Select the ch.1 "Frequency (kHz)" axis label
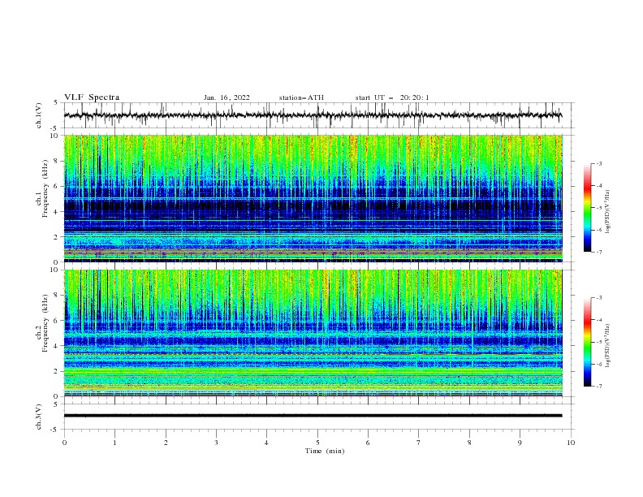Image resolution: width=643 pixels, height=497 pixels. 45,188
